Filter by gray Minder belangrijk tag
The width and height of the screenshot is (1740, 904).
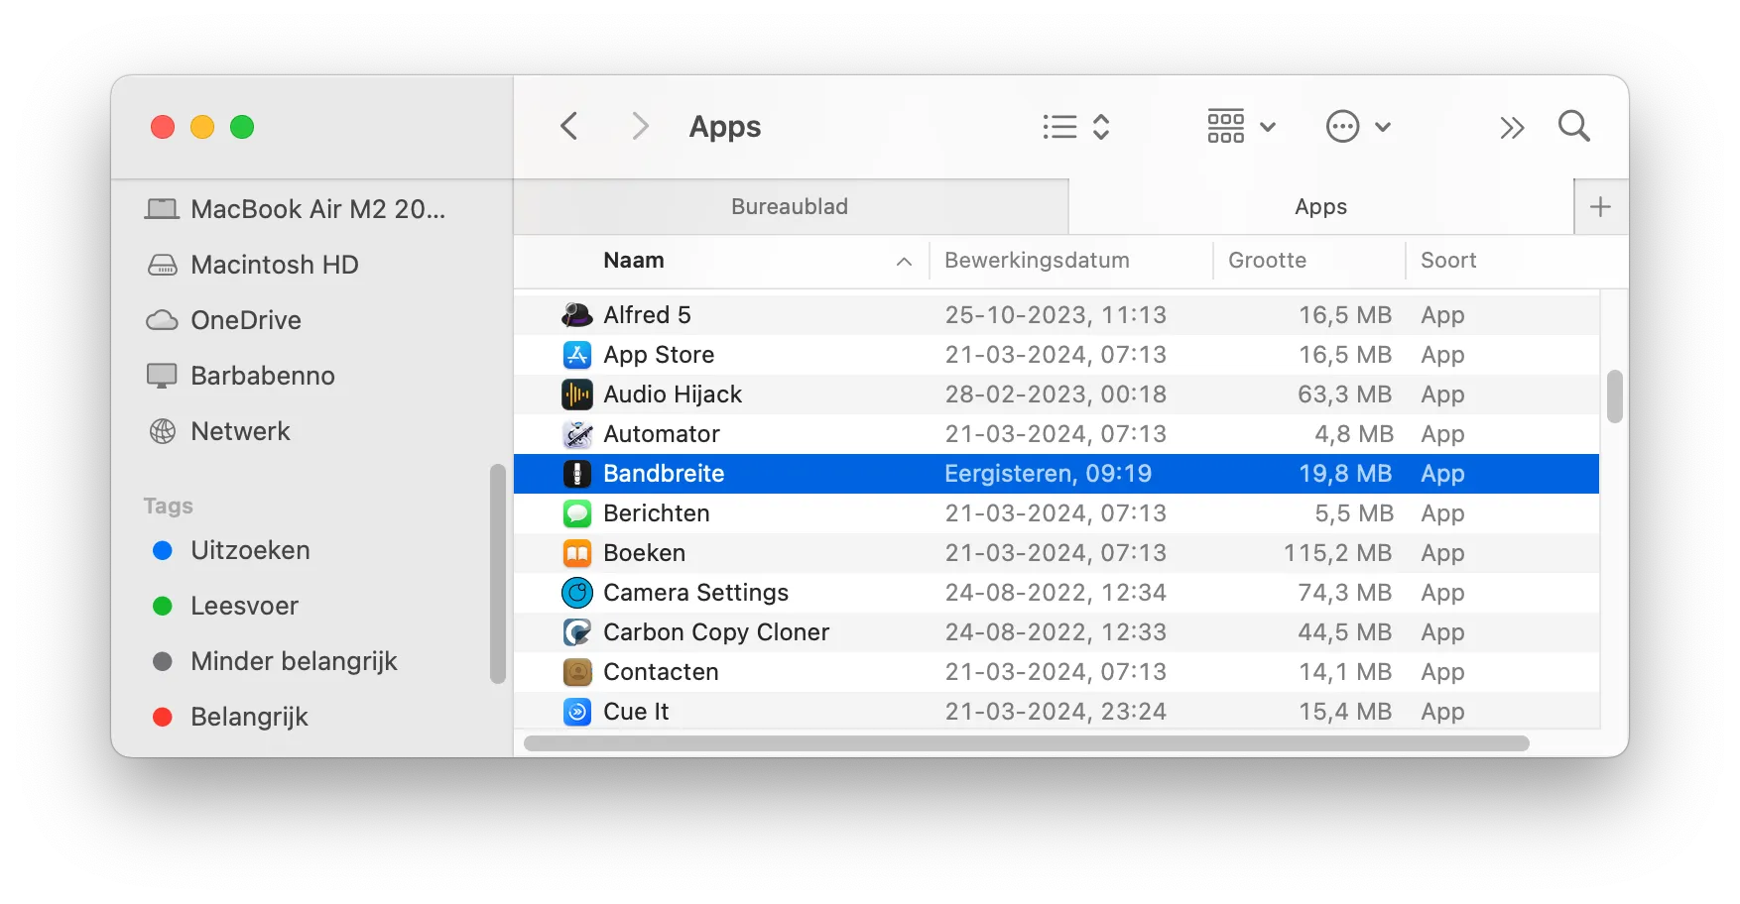tap(275, 661)
